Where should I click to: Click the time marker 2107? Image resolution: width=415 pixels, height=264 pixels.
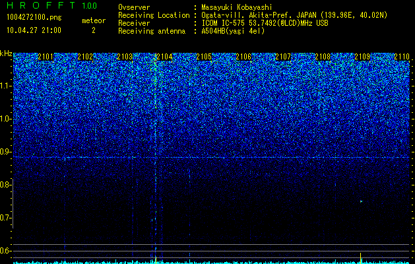[283, 57]
